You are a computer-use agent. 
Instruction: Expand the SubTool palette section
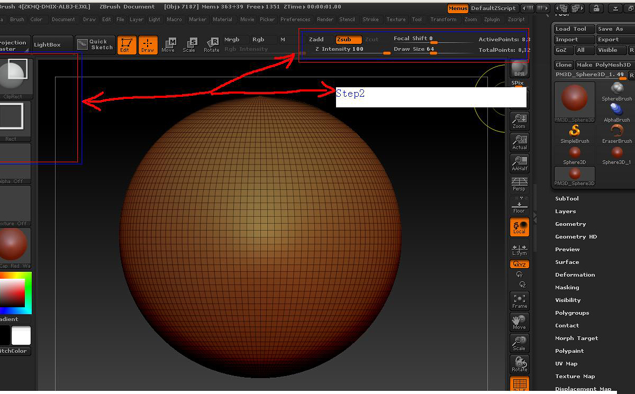(x=567, y=199)
